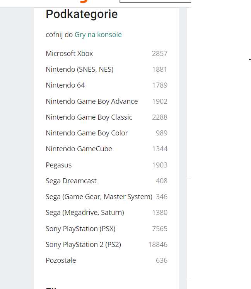
Task: Choose Nintendo Game Boy Advance
Action: coord(92,101)
